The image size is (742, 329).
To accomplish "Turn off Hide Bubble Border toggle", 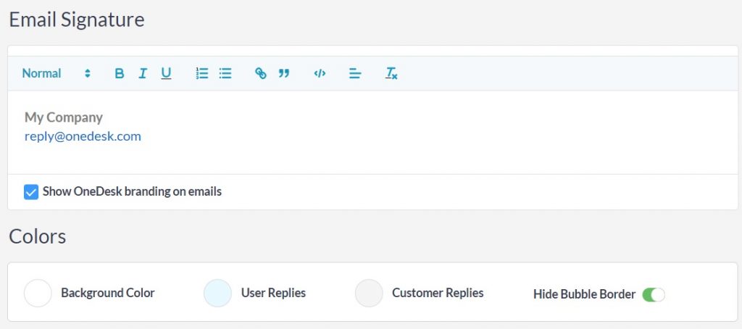I will pyautogui.click(x=653, y=294).
